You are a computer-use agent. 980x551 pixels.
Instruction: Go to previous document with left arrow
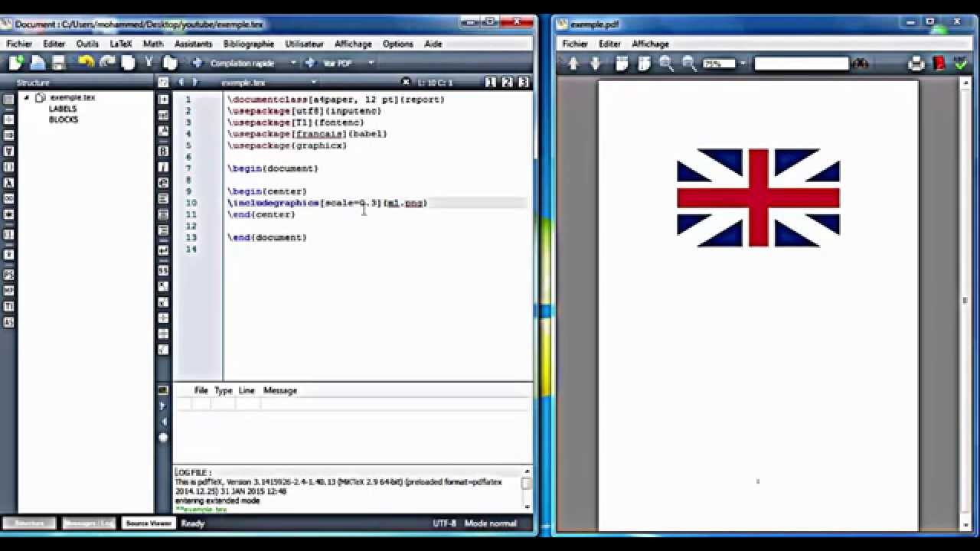pyautogui.click(x=181, y=82)
